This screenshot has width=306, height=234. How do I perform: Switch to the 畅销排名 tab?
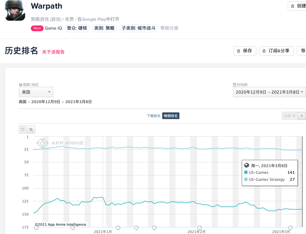171,116
